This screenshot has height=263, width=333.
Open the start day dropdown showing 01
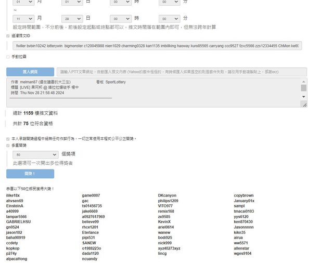72,3
